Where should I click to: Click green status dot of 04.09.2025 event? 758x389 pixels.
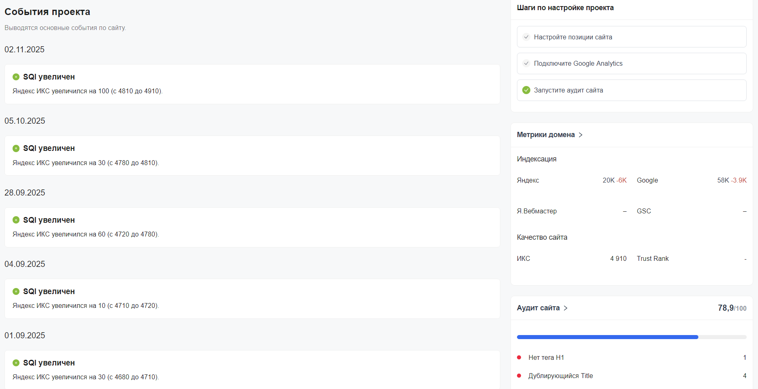point(16,291)
